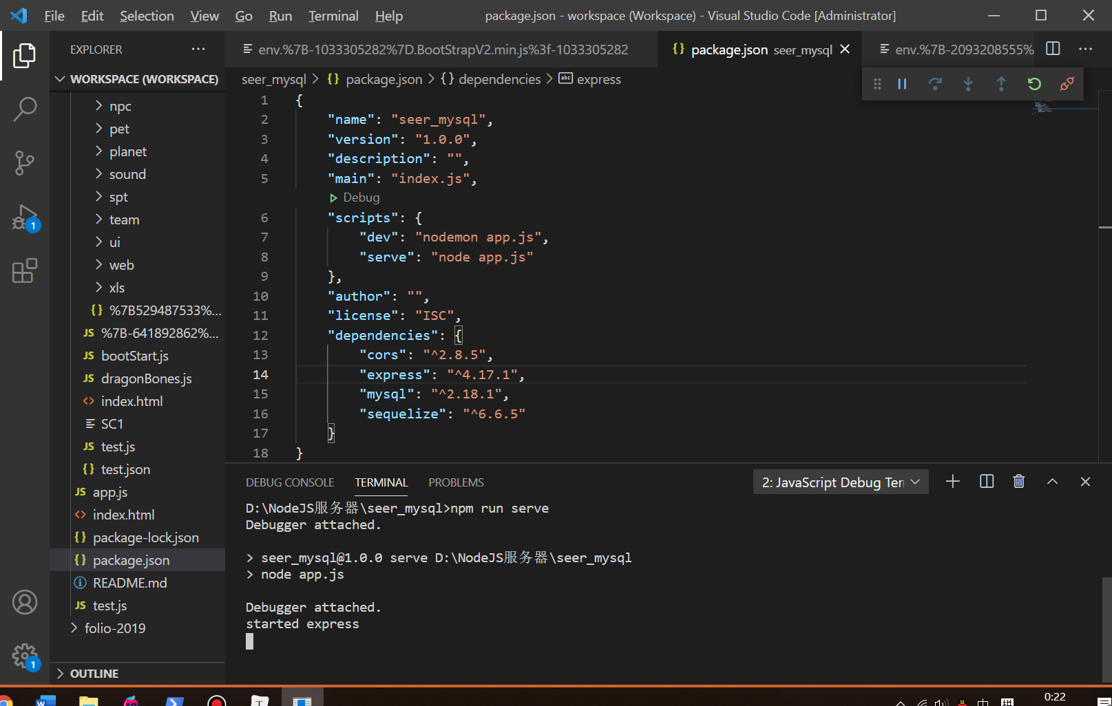The height and width of the screenshot is (706, 1112).
Task: Click seer_mysql in the breadcrumb
Action: (x=274, y=79)
